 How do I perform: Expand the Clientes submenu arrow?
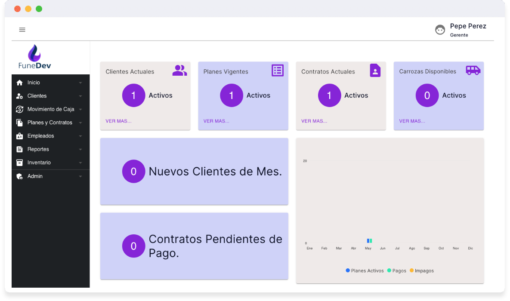pyautogui.click(x=80, y=96)
